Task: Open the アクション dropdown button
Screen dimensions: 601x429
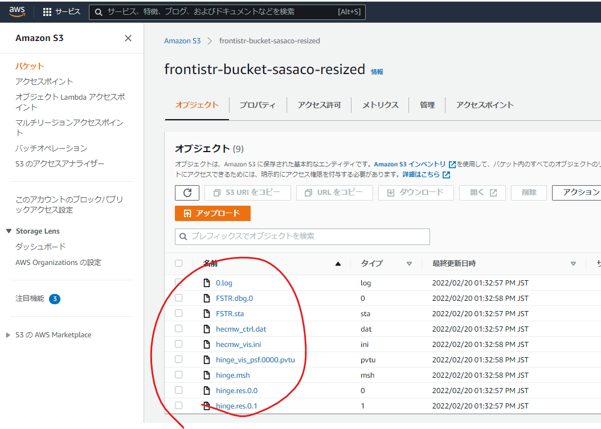Action: [x=577, y=193]
